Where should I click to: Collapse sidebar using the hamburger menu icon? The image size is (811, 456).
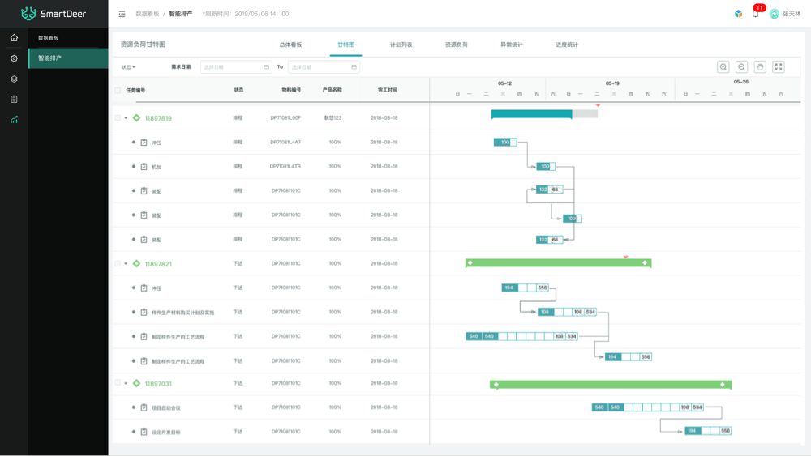(122, 14)
